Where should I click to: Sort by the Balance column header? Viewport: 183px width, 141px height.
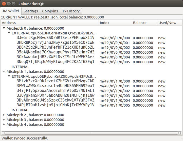pyautogui.click(x=144, y=23)
